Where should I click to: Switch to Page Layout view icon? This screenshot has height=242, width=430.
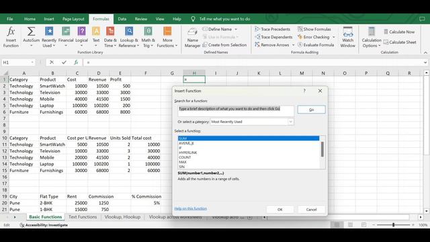[x=350, y=225]
